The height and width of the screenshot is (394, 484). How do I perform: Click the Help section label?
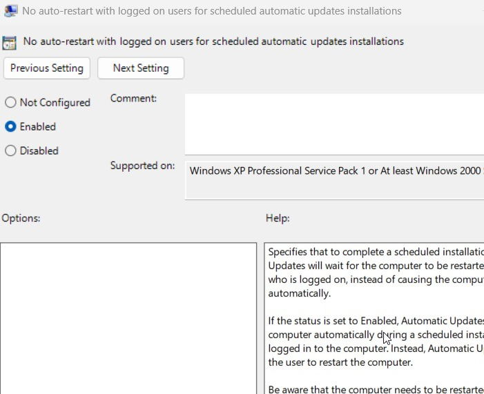[x=278, y=218]
